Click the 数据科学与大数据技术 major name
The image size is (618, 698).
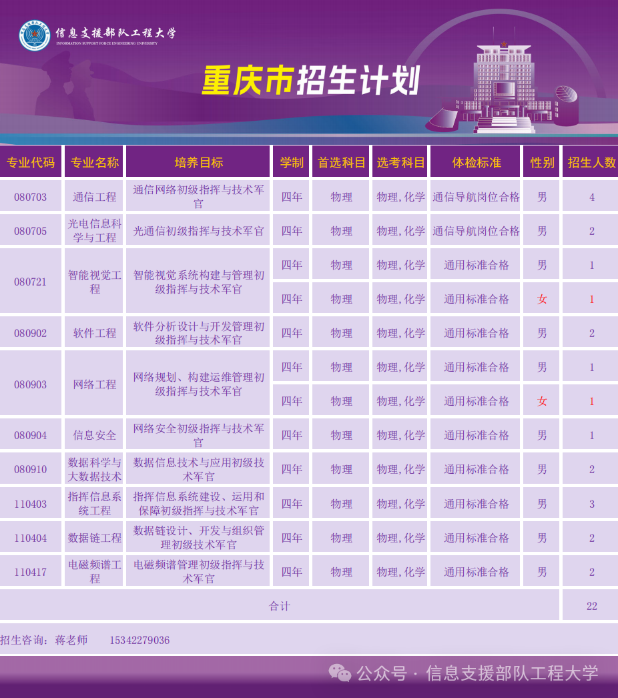[94, 469]
